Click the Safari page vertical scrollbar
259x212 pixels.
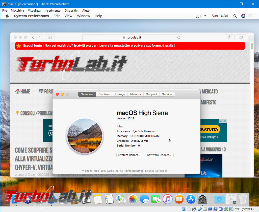pyautogui.click(x=252, y=46)
